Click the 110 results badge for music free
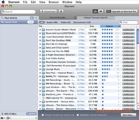 31,22
